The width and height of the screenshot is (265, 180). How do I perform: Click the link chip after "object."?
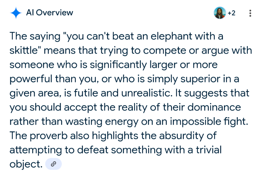pyautogui.click(x=53, y=164)
